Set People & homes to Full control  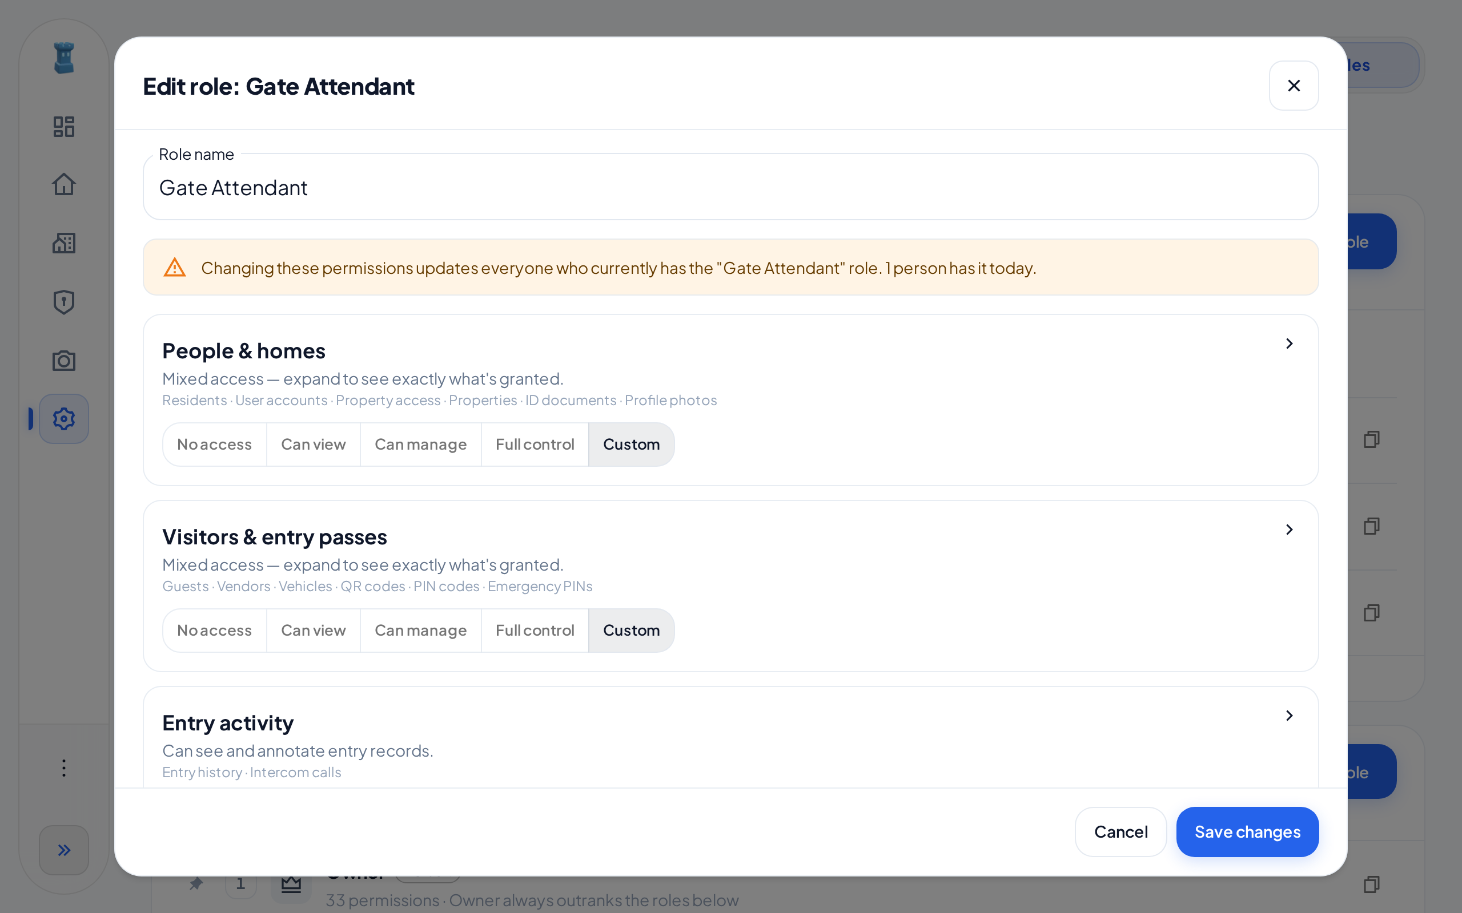535,445
